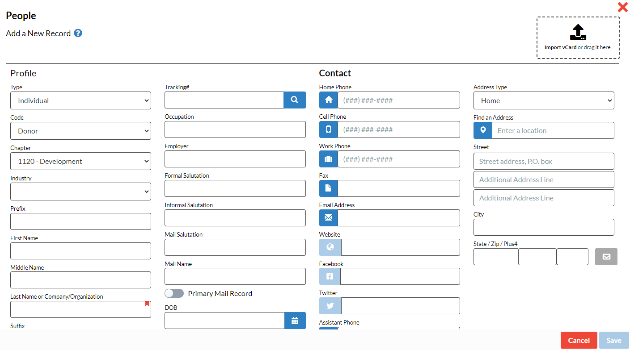The height and width of the screenshot is (350, 630).
Task: Open the Chapter dropdown showing 1120 - Development
Action: 81,161
